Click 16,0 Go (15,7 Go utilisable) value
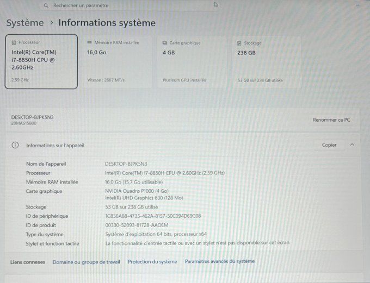370x283 pixels. tap(134, 182)
